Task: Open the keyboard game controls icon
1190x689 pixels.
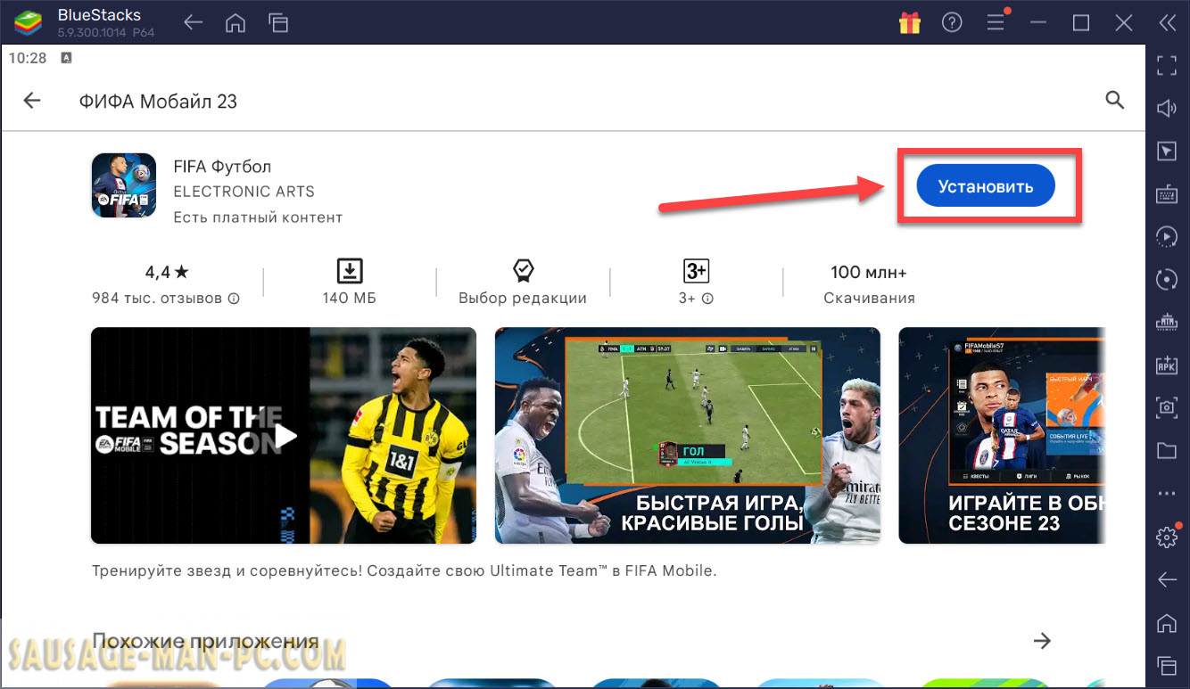Action: point(1167,193)
